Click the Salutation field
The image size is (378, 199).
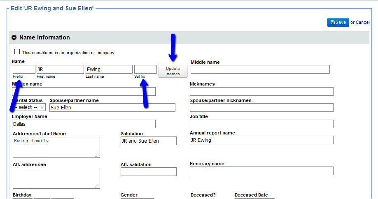click(149, 141)
